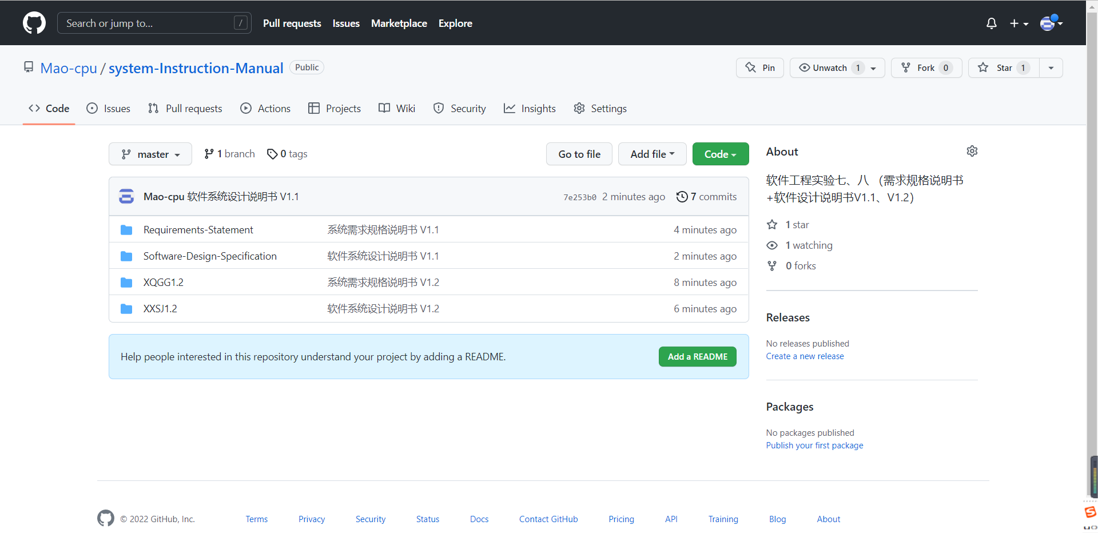Open Issues in the top navigation
The height and width of the screenshot is (533, 1098).
coord(346,23)
